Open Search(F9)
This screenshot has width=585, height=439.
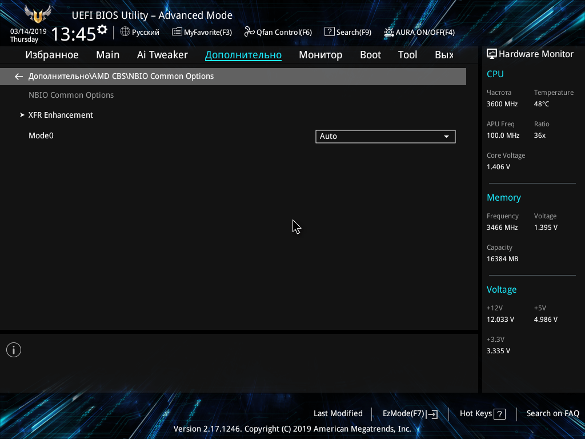click(348, 32)
